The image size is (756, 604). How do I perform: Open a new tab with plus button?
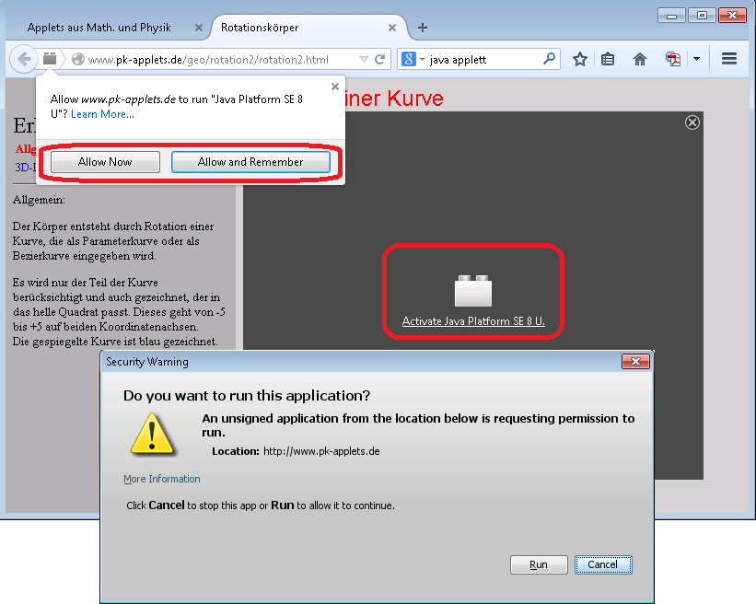click(x=423, y=28)
